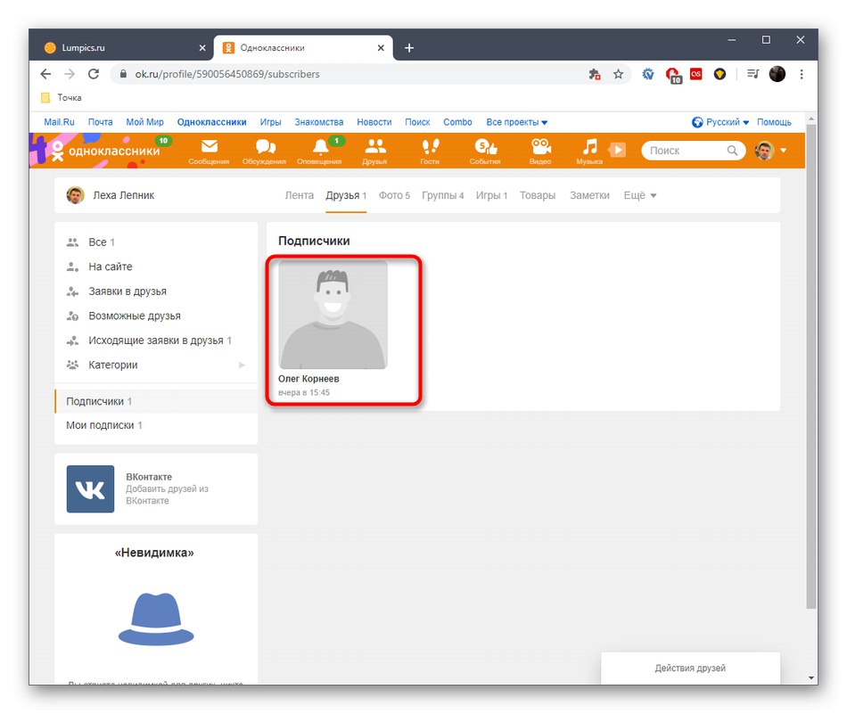Open the media control playlist icon
The height and width of the screenshot is (714, 847).
pyautogui.click(x=753, y=73)
